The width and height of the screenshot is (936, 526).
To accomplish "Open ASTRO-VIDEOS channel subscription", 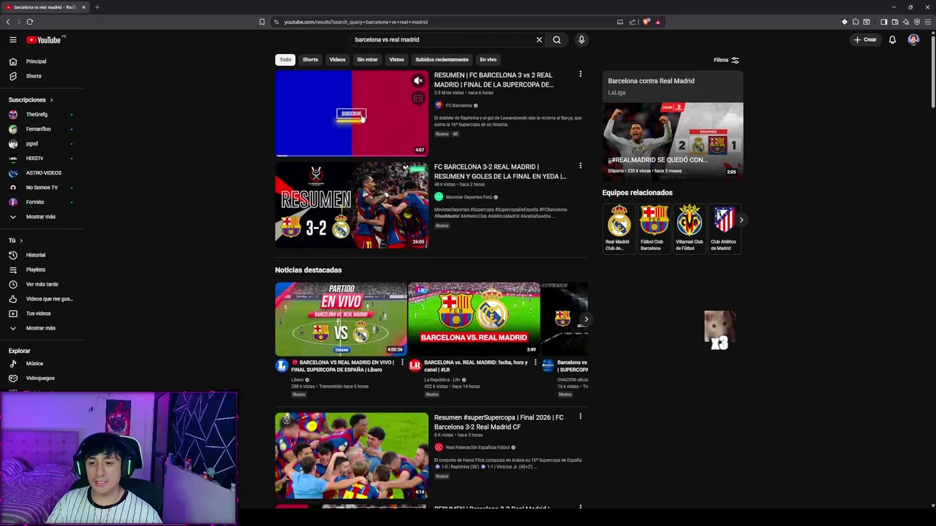I will pos(43,172).
